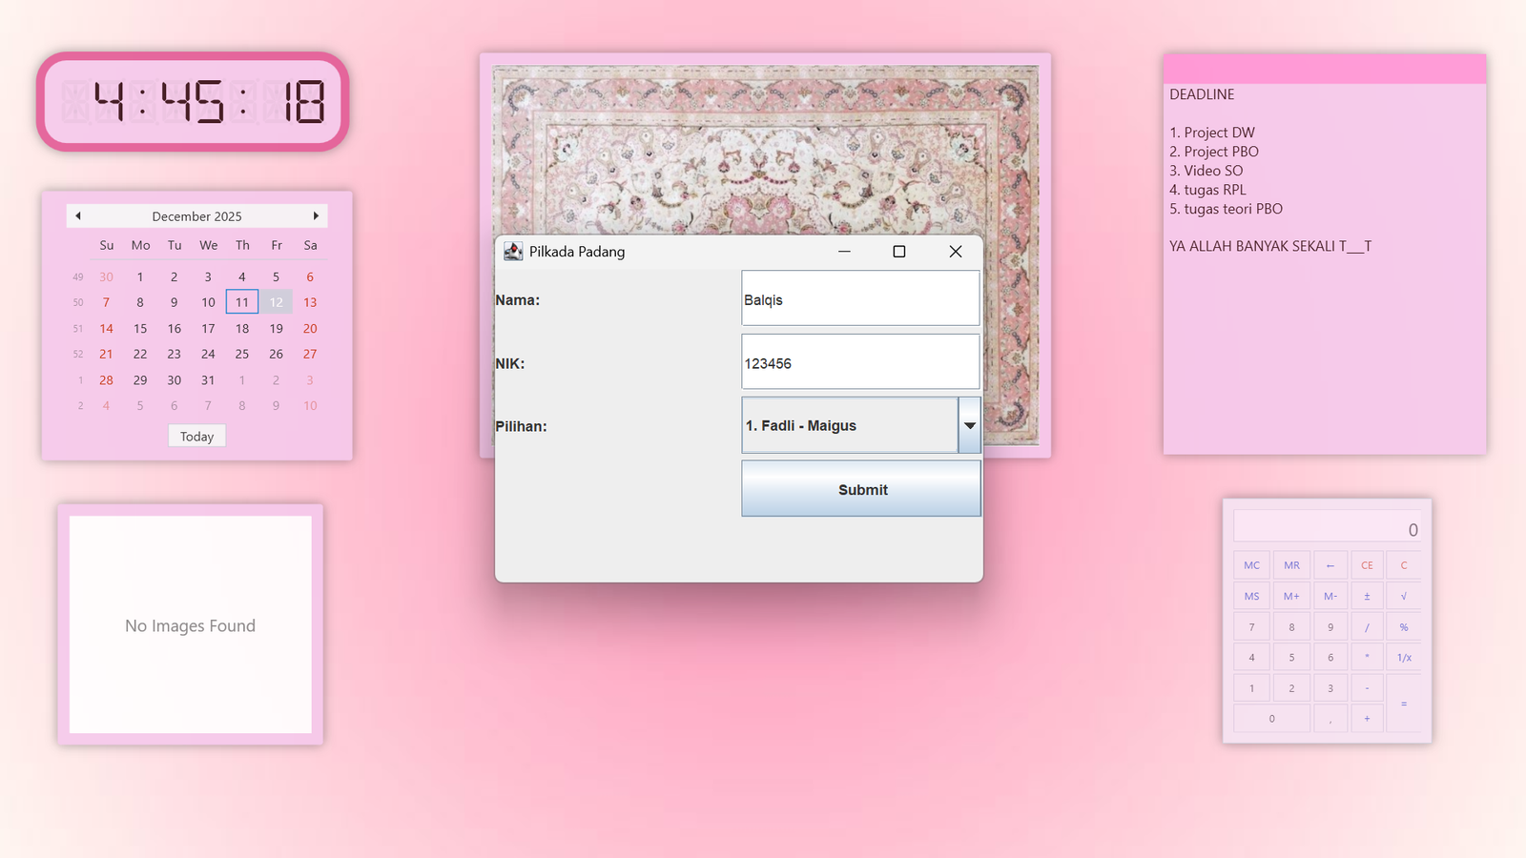Click the NIK input field
The width and height of the screenshot is (1526, 858).
[x=859, y=363]
